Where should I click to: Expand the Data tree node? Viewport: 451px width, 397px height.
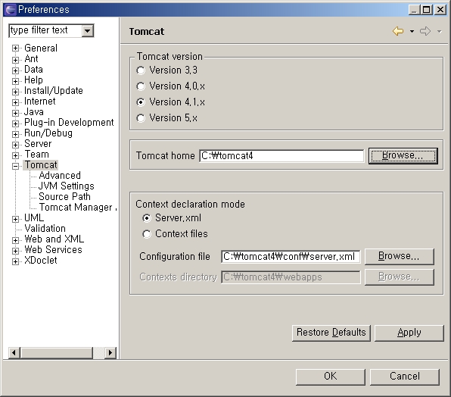(x=16, y=70)
